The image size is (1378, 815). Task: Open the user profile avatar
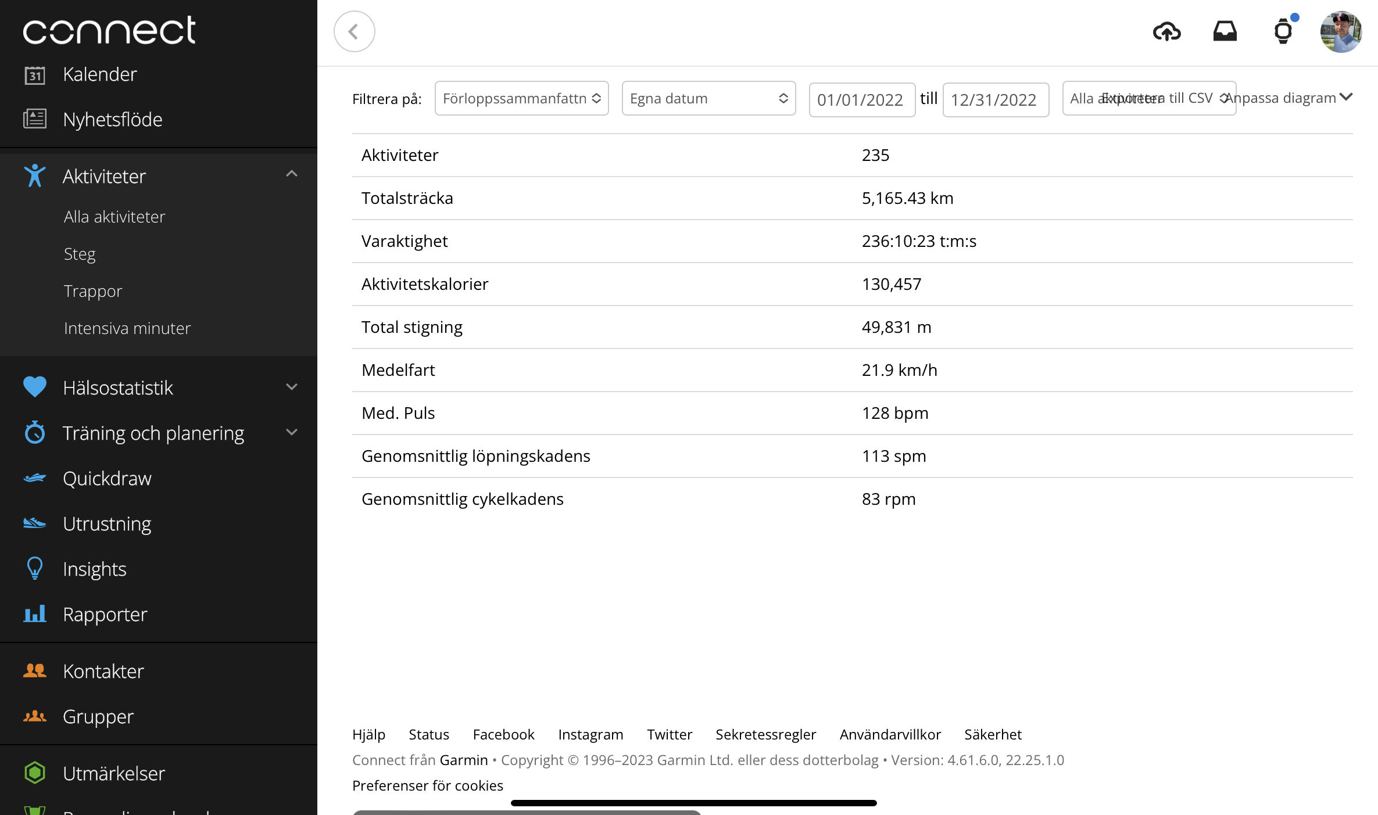[x=1341, y=31]
